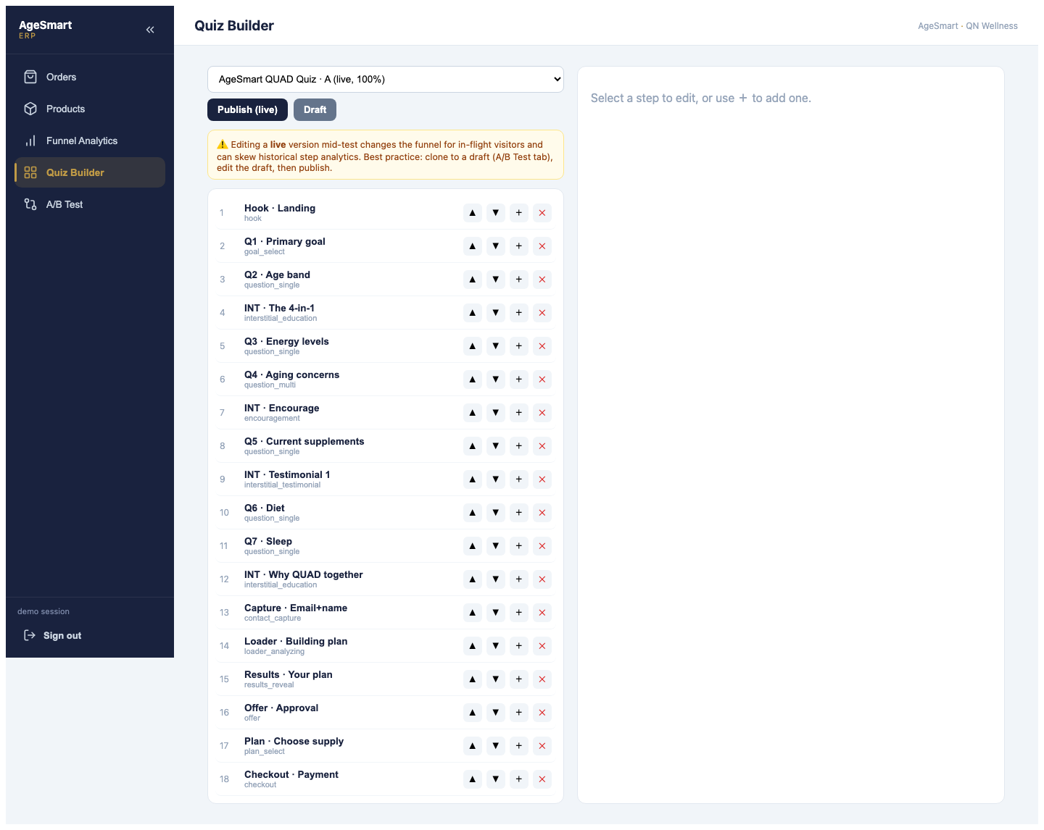Image resolution: width=1044 pixels, height=830 pixels.
Task: Add step after INT · Why QUAD together
Action: (519, 579)
